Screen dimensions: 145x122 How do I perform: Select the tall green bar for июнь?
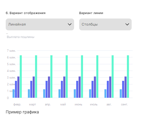tap(82, 76)
